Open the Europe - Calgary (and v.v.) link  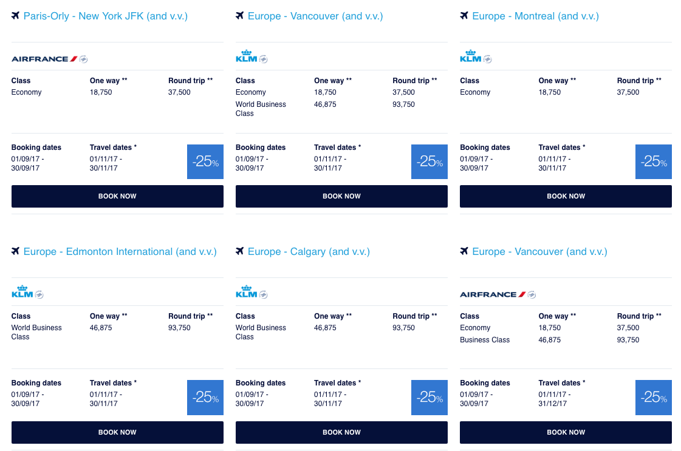[309, 251]
